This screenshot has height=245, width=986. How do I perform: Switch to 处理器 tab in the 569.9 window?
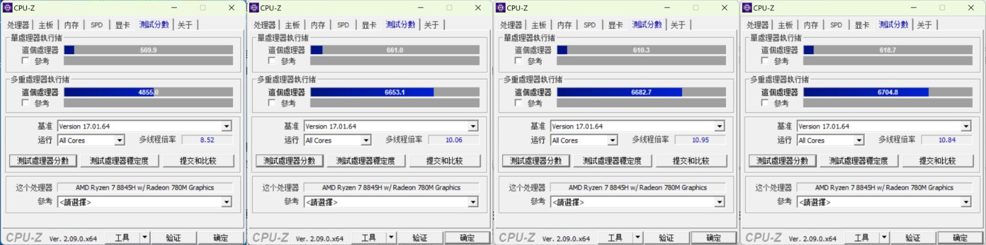(18, 25)
